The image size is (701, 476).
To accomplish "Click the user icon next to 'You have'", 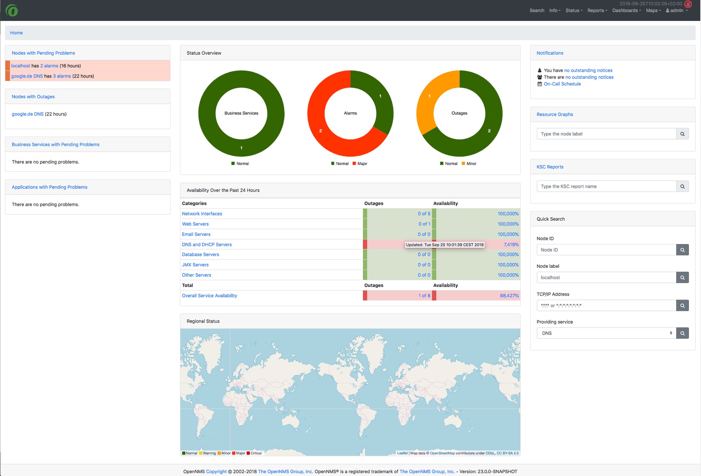I will click(539, 70).
